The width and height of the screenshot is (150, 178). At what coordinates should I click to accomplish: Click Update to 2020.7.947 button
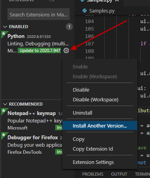[39, 50]
